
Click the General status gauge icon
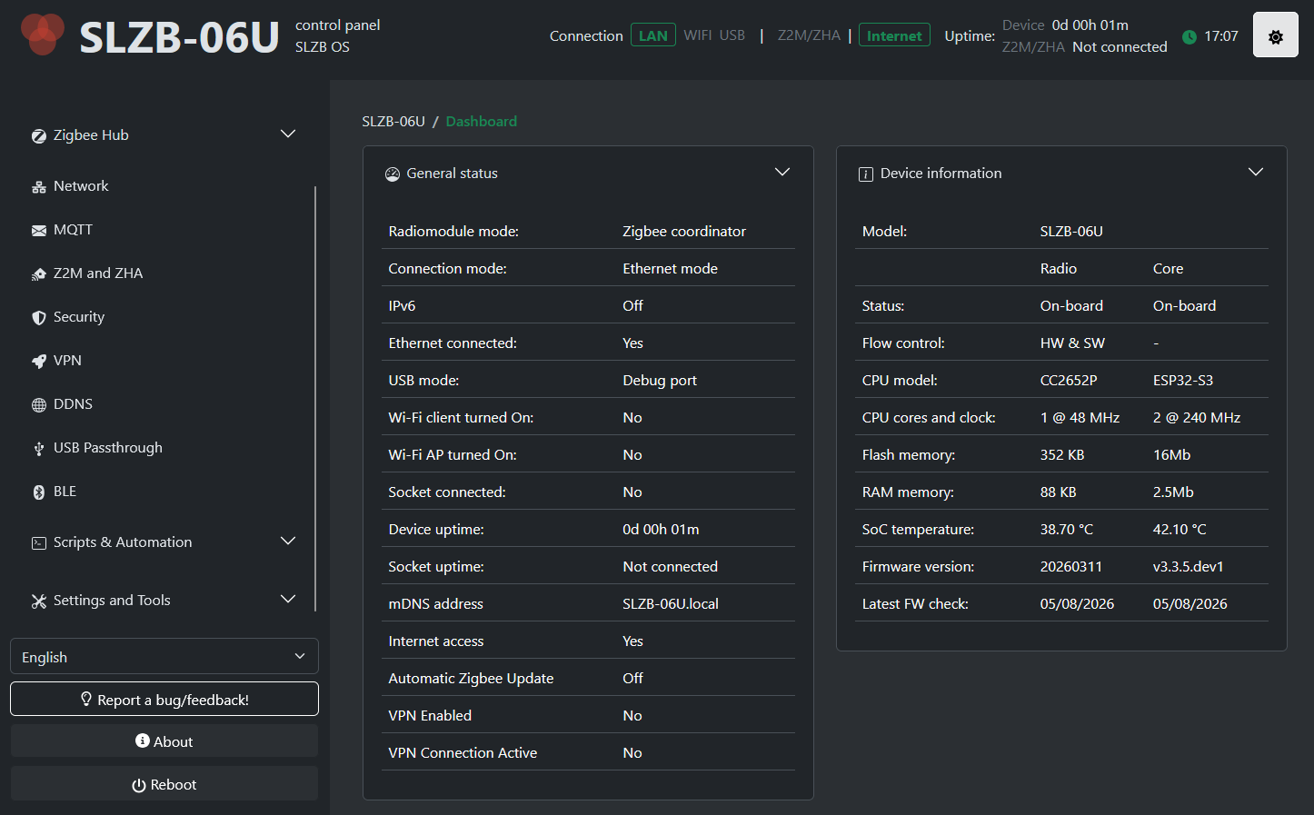(x=393, y=174)
